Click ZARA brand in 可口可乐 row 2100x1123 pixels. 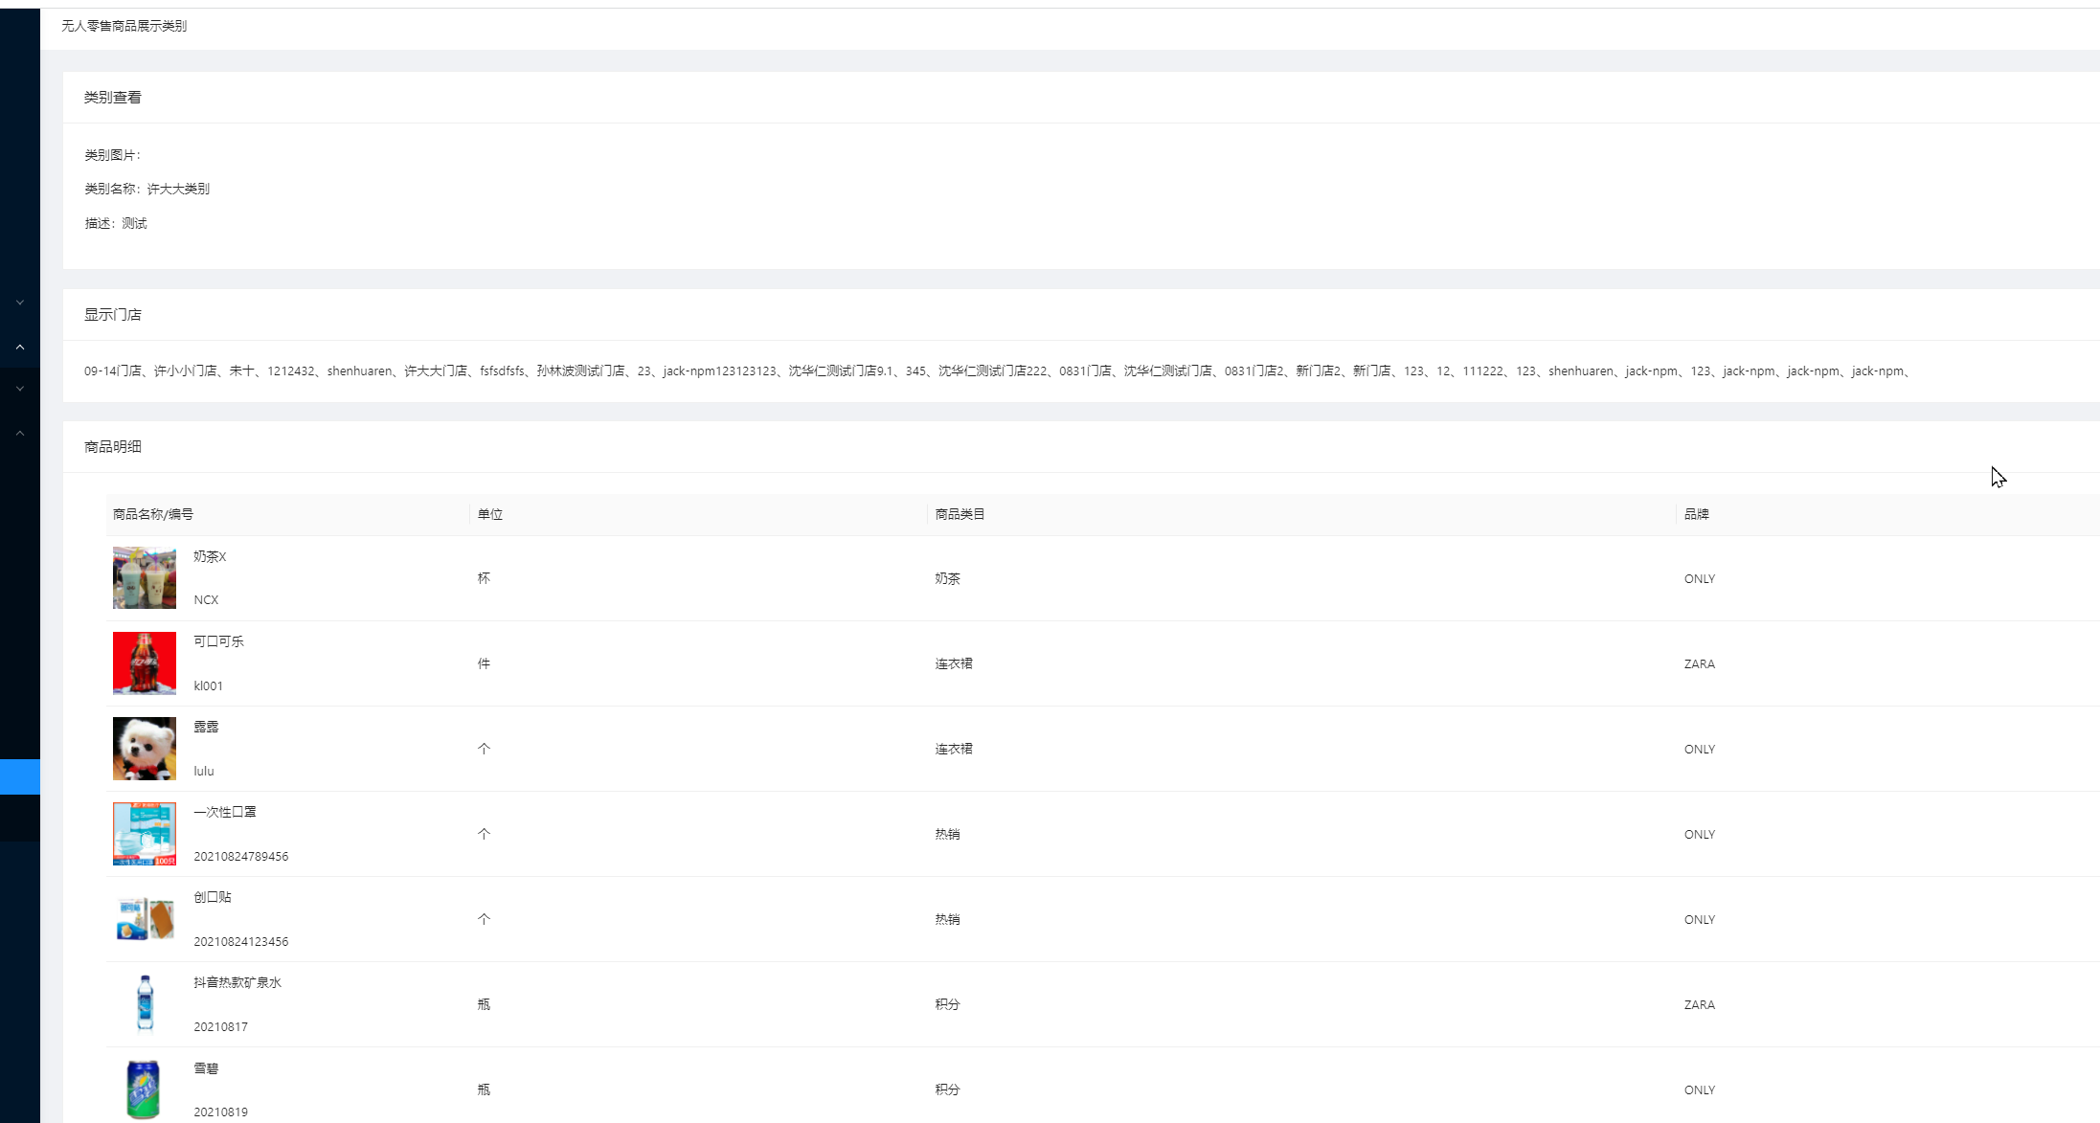click(x=1700, y=663)
